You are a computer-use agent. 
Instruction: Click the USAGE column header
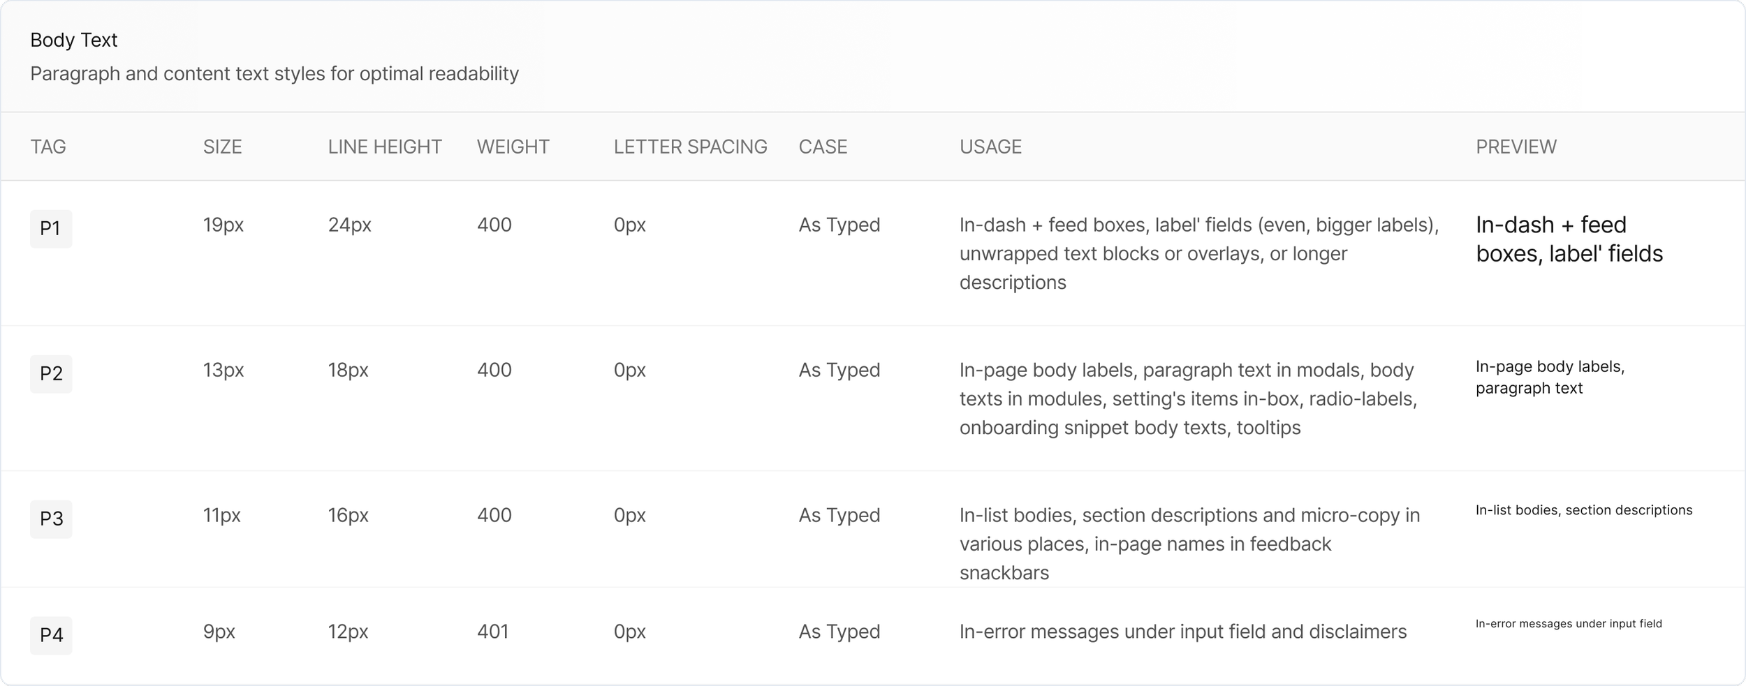[x=990, y=147]
